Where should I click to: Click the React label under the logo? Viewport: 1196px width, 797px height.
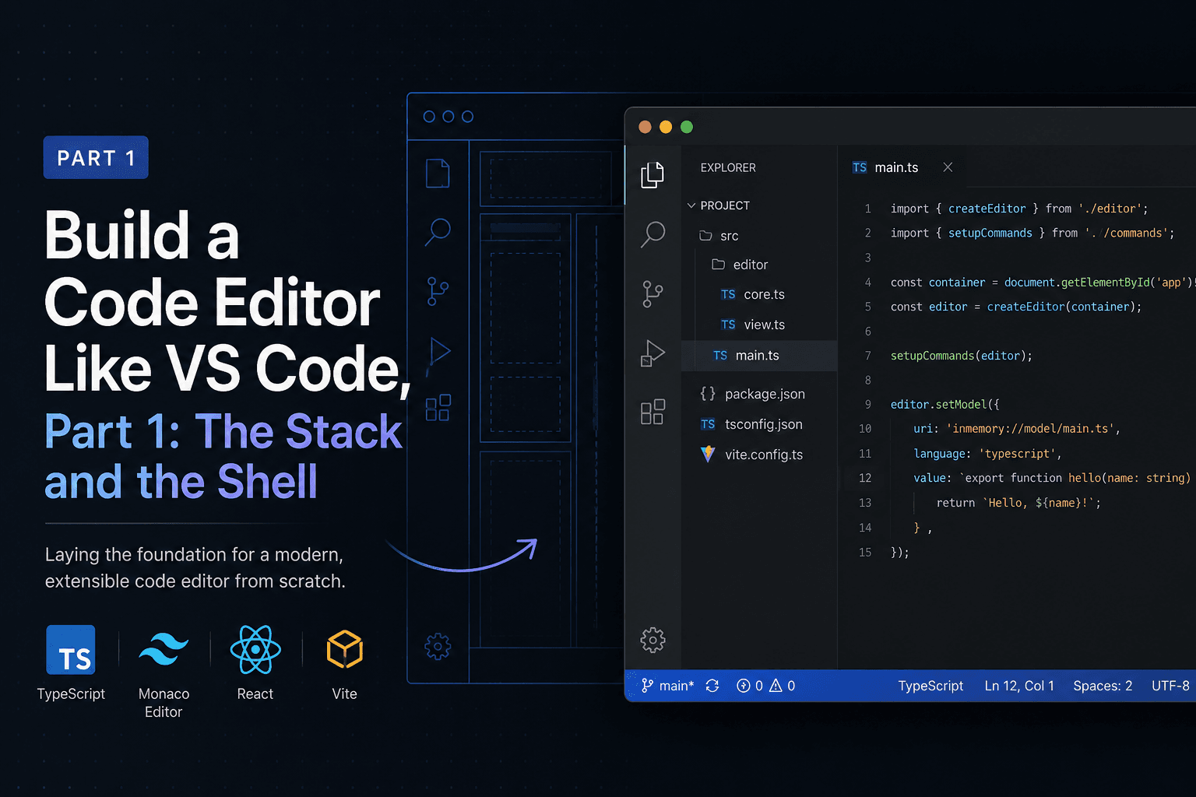point(255,693)
